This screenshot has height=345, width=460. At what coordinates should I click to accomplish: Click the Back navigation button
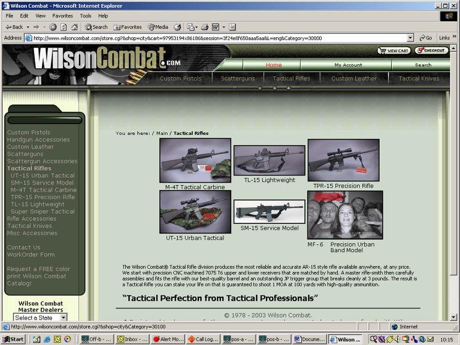[13, 27]
